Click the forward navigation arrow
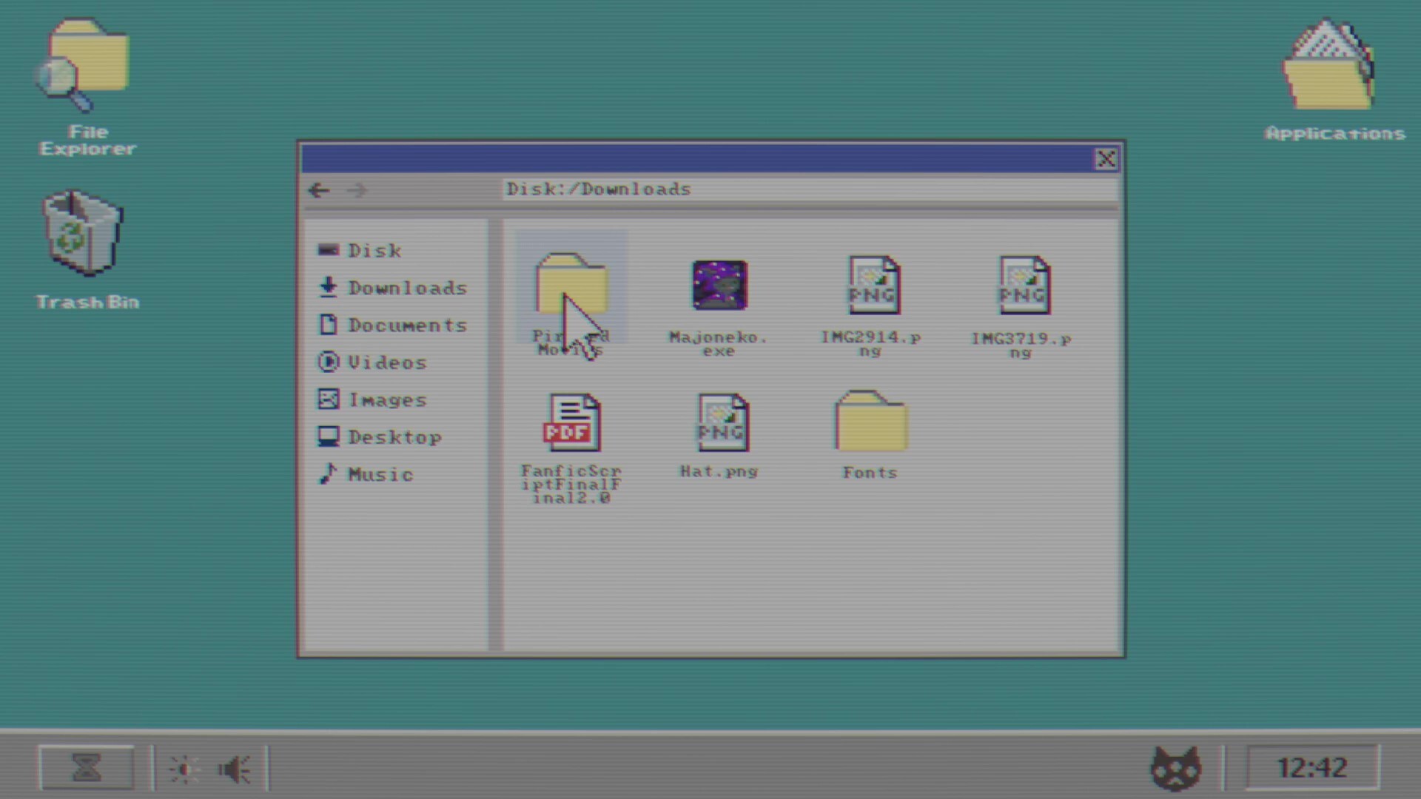Viewport: 1421px width, 799px height. point(357,190)
